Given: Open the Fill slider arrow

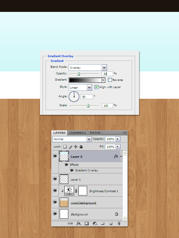Looking at the screenshot, I should (x=118, y=147).
